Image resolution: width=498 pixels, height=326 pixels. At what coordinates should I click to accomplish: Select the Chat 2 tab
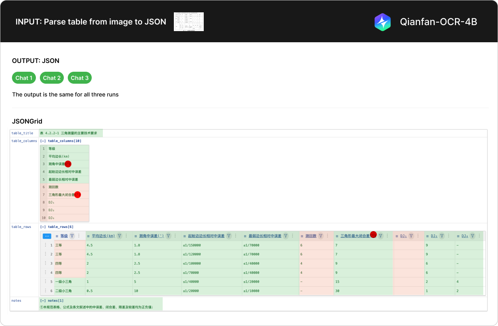[x=52, y=78]
